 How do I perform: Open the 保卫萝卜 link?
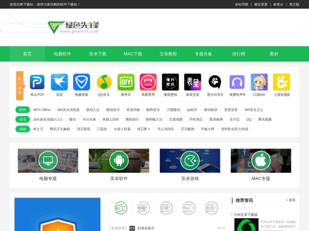(144, 129)
